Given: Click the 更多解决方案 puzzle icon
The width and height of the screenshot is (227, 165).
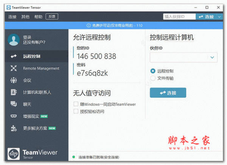Looking at the screenshot, I should (14, 128).
